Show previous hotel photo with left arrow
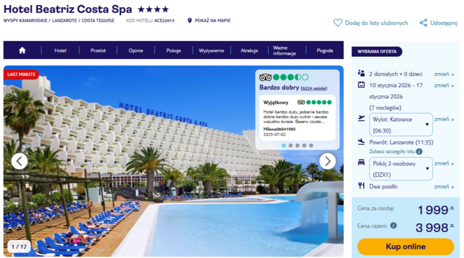464x258 pixels. (x=20, y=161)
